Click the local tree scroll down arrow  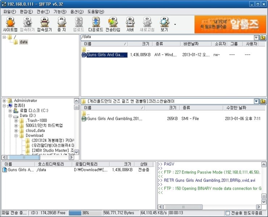[x=76, y=152]
